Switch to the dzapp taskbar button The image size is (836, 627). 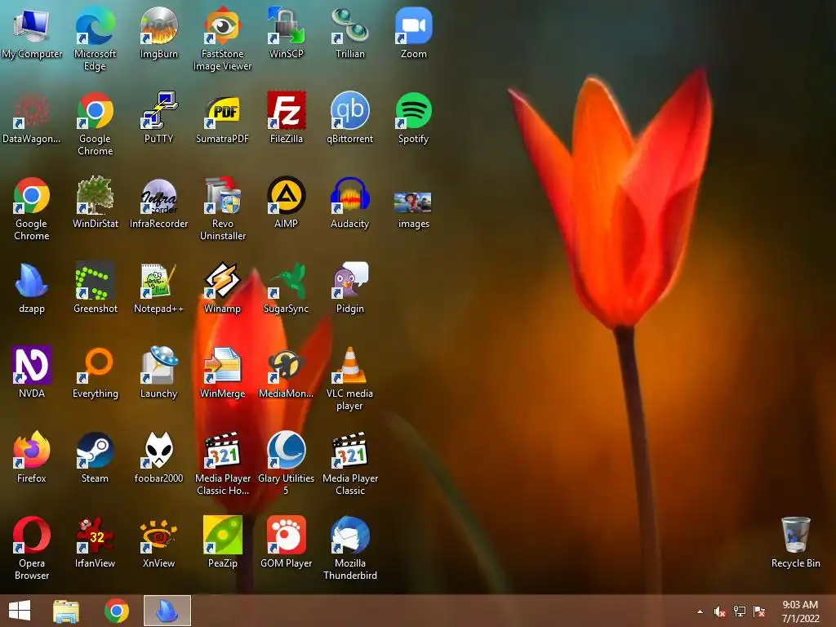click(x=167, y=611)
